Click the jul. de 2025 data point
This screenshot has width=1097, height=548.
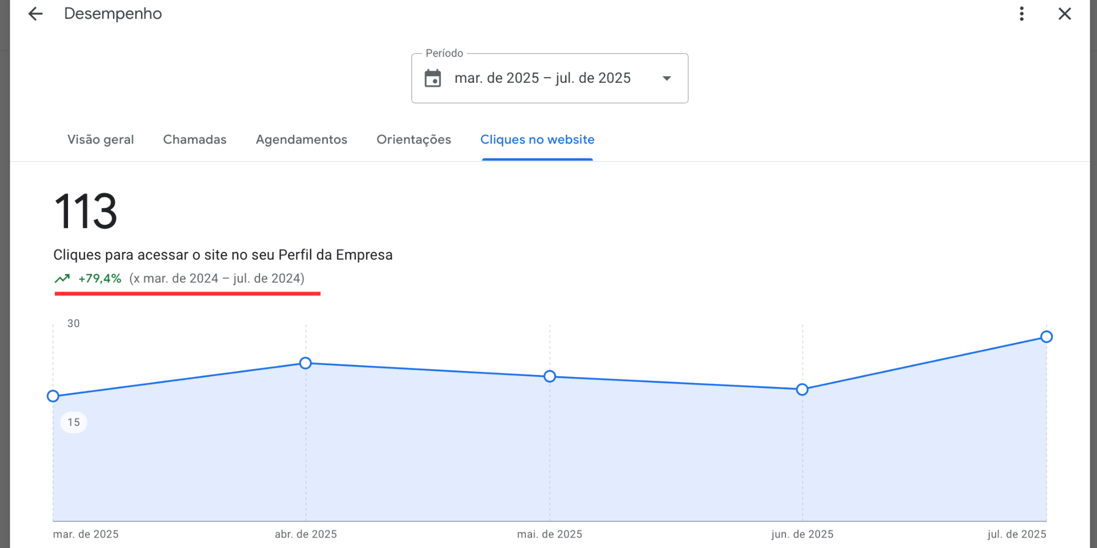[x=1046, y=337]
